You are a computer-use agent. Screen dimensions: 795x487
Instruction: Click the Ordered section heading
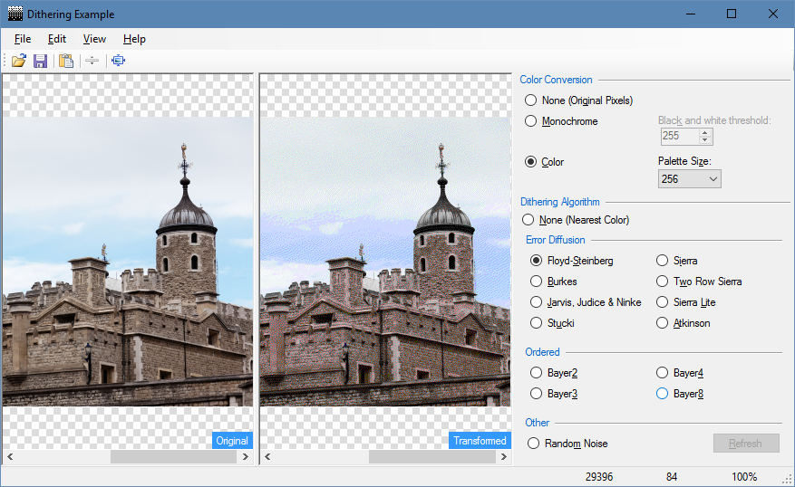[x=542, y=352]
